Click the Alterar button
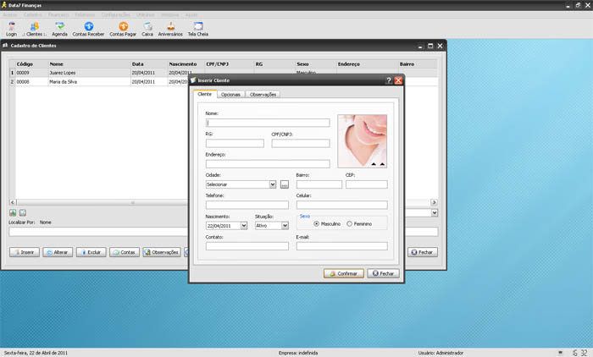593x357 pixels. click(58, 252)
